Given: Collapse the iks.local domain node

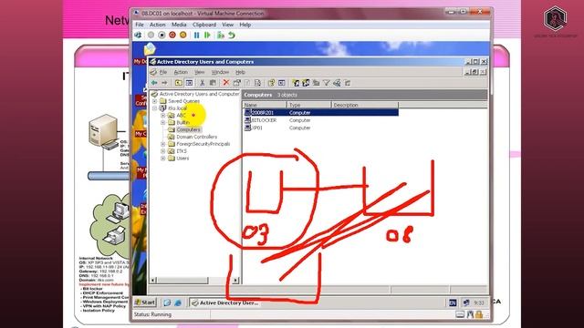Looking at the screenshot, I should pyautogui.click(x=154, y=108).
